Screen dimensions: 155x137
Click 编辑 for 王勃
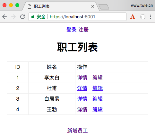point(98,109)
